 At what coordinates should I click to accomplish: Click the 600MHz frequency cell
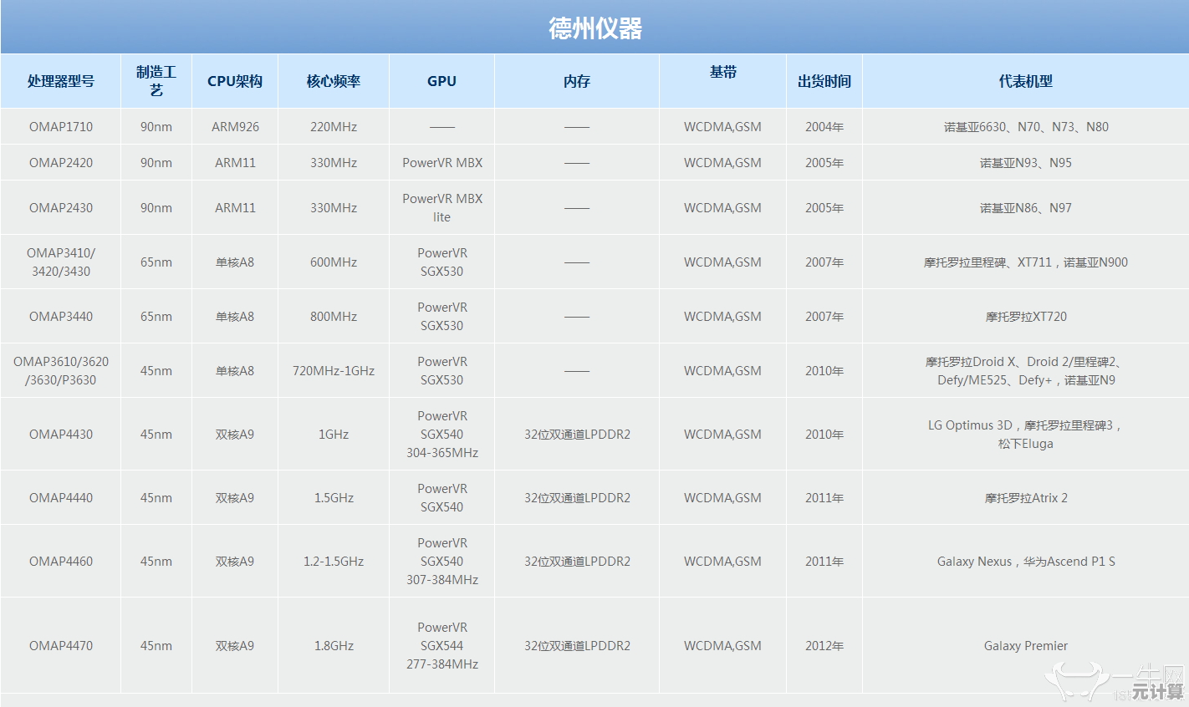[x=334, y=262]
